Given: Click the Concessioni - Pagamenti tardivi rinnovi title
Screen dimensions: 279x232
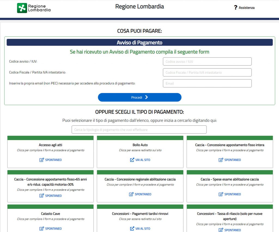Looking at the screenshot, I should (140, 214).
